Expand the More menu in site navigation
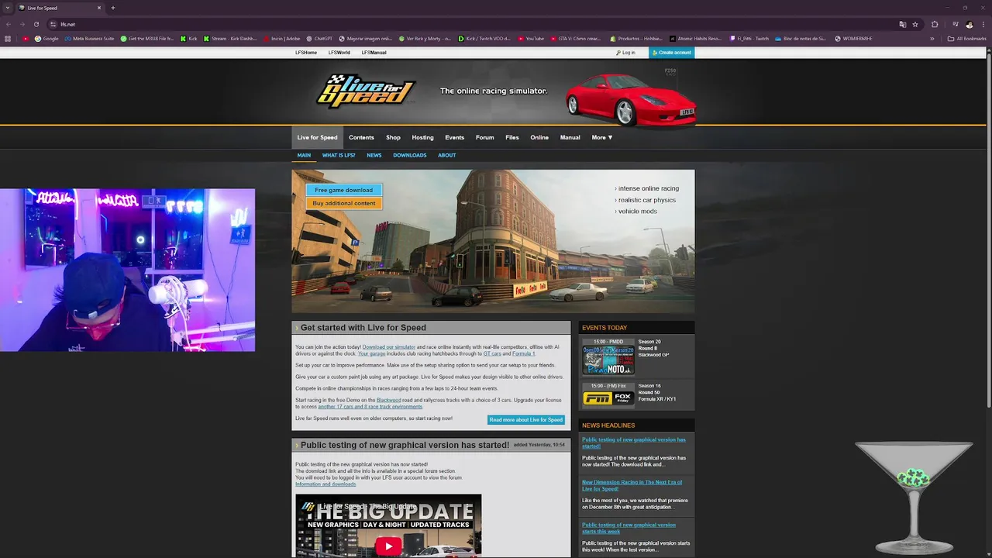The height and width of the screenshot is (558, 992). click(602, 138)
